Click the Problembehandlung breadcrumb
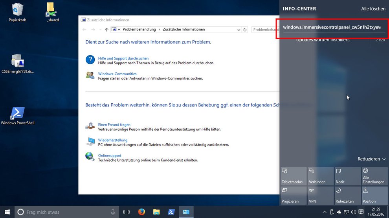Image resolution: width=389 pixels, height=218 pixels. 139,29
